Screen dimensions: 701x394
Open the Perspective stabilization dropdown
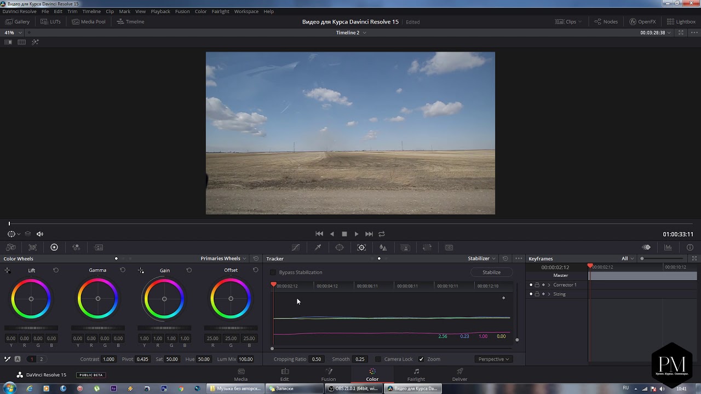coord(493,359)
